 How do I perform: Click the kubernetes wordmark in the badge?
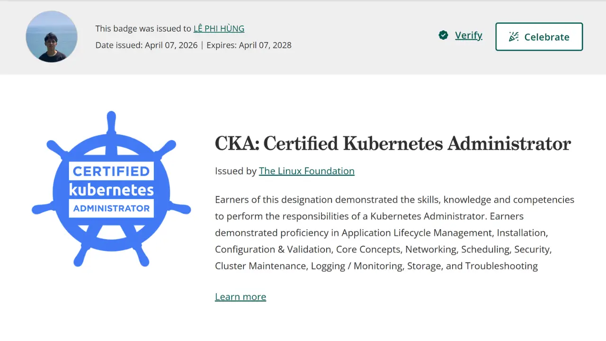[x=111, y=190]
